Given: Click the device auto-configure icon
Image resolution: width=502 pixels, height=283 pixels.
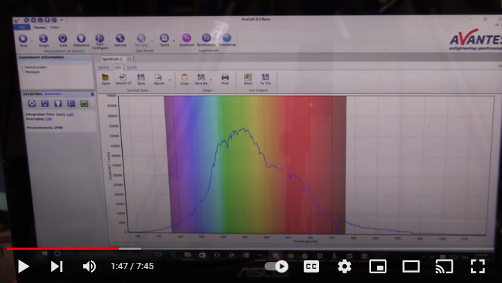Looking at the screenshot, I should point(71,103).
